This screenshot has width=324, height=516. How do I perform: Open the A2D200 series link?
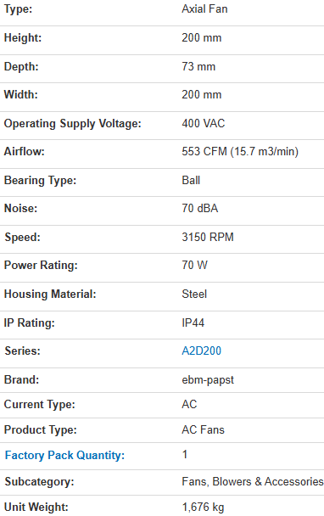click(x=201, y=351)
